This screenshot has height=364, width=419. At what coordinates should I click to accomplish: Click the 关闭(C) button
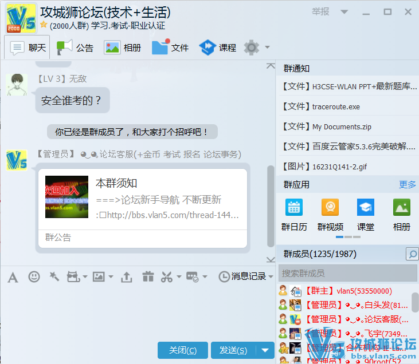[x=183, y=350]
